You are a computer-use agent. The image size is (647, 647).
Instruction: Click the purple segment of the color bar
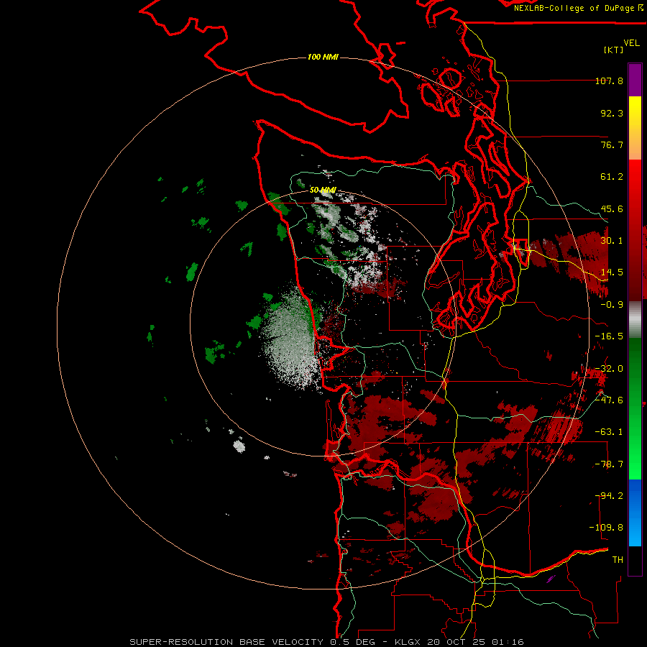pos(635,80)
